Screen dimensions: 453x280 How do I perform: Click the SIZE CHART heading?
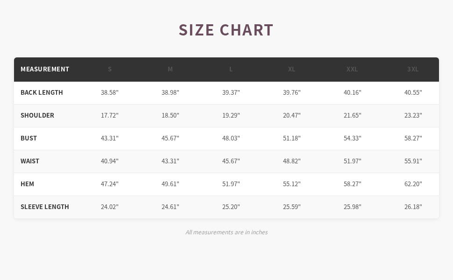pyautogui.click(x=226, y=30)
